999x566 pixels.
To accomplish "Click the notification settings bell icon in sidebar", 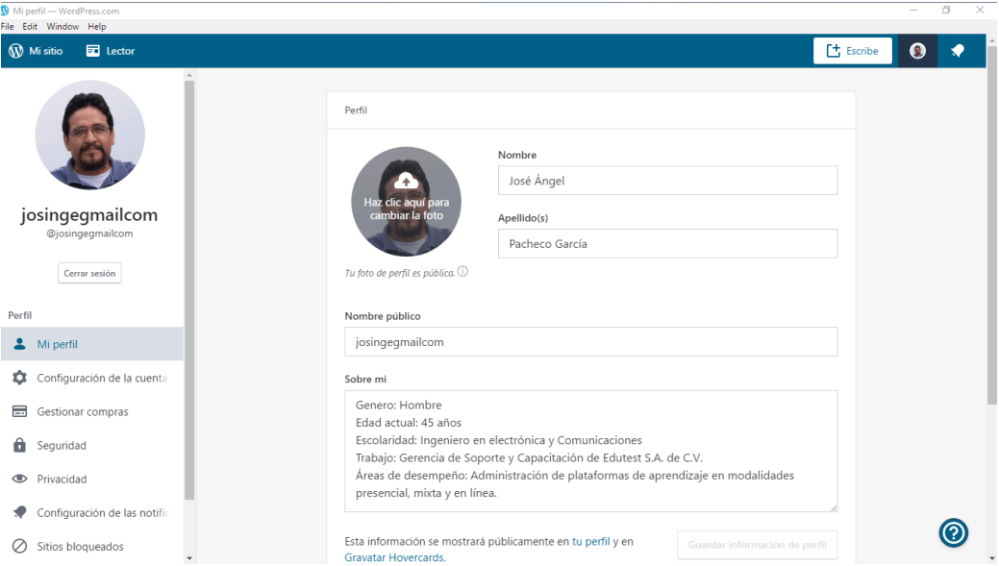I will pyautogui.click(x=17, y=512).
